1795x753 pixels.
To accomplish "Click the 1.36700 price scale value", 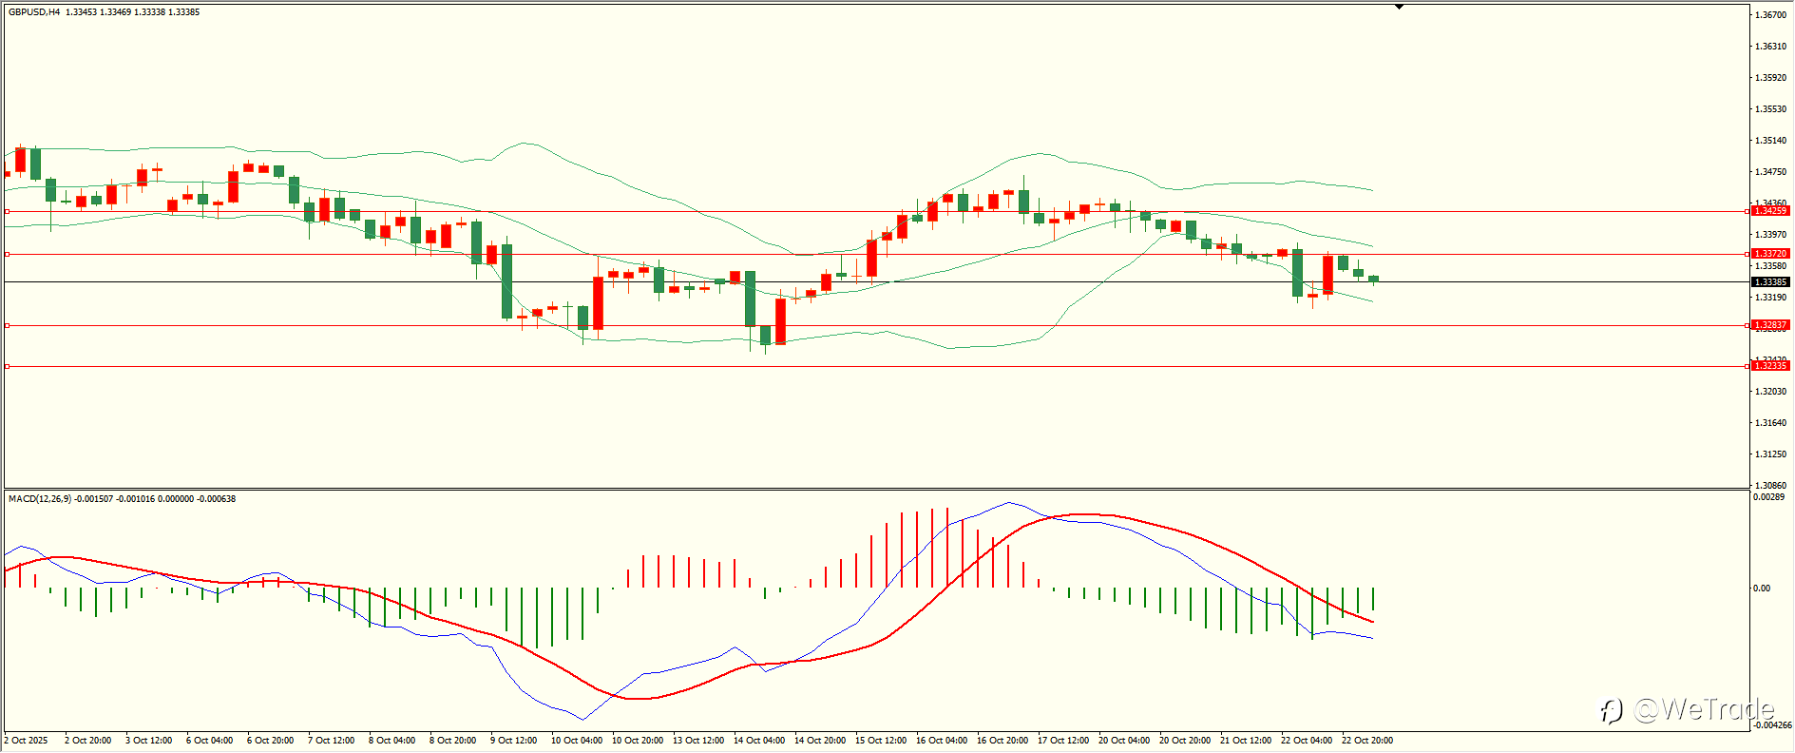I will [x=1771, y=15].
